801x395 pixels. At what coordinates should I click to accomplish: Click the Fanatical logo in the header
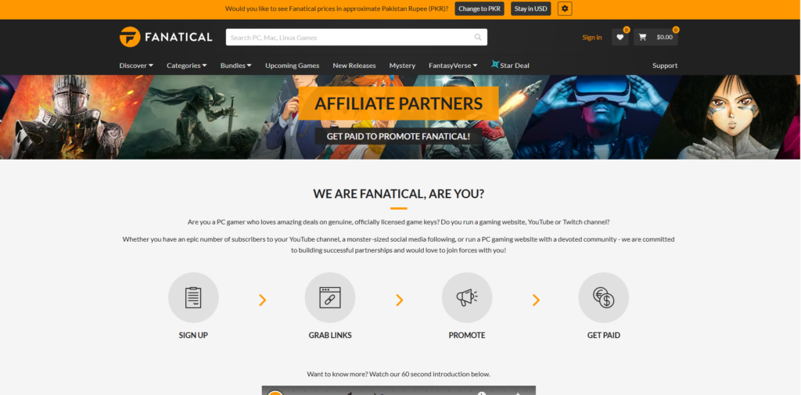point(166,37)
